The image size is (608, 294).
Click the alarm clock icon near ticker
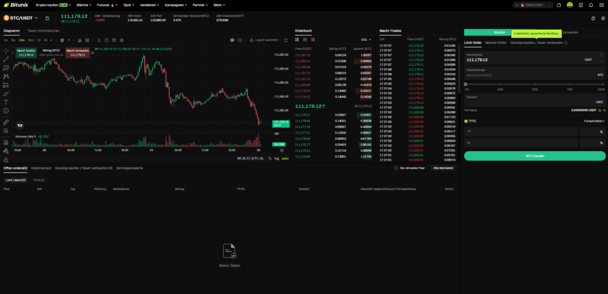pos(593,18)
